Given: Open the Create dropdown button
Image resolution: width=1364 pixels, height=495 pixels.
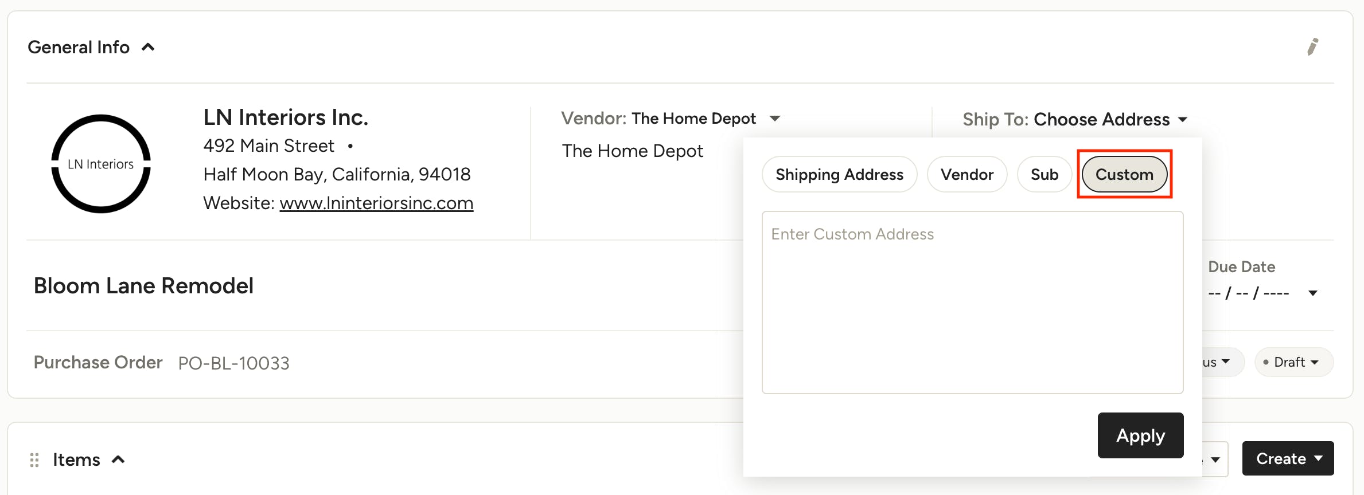Looking at the screenshot, I should point(1288,458).
